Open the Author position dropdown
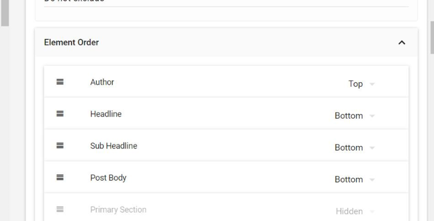The height and width of the screenshot is (221, 434). tap(372, 84)
